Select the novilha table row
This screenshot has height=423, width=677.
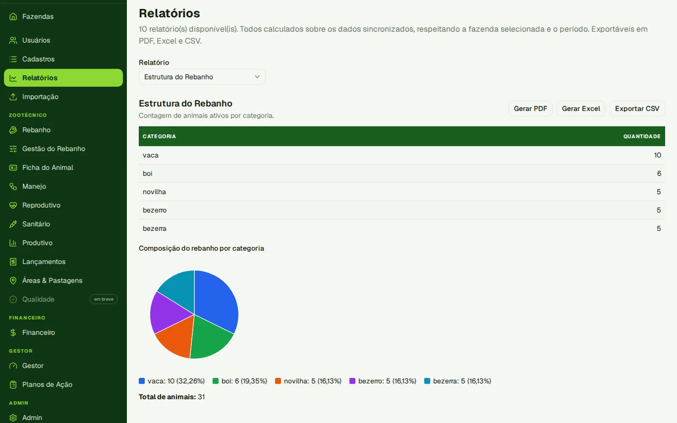click(402, 192)
